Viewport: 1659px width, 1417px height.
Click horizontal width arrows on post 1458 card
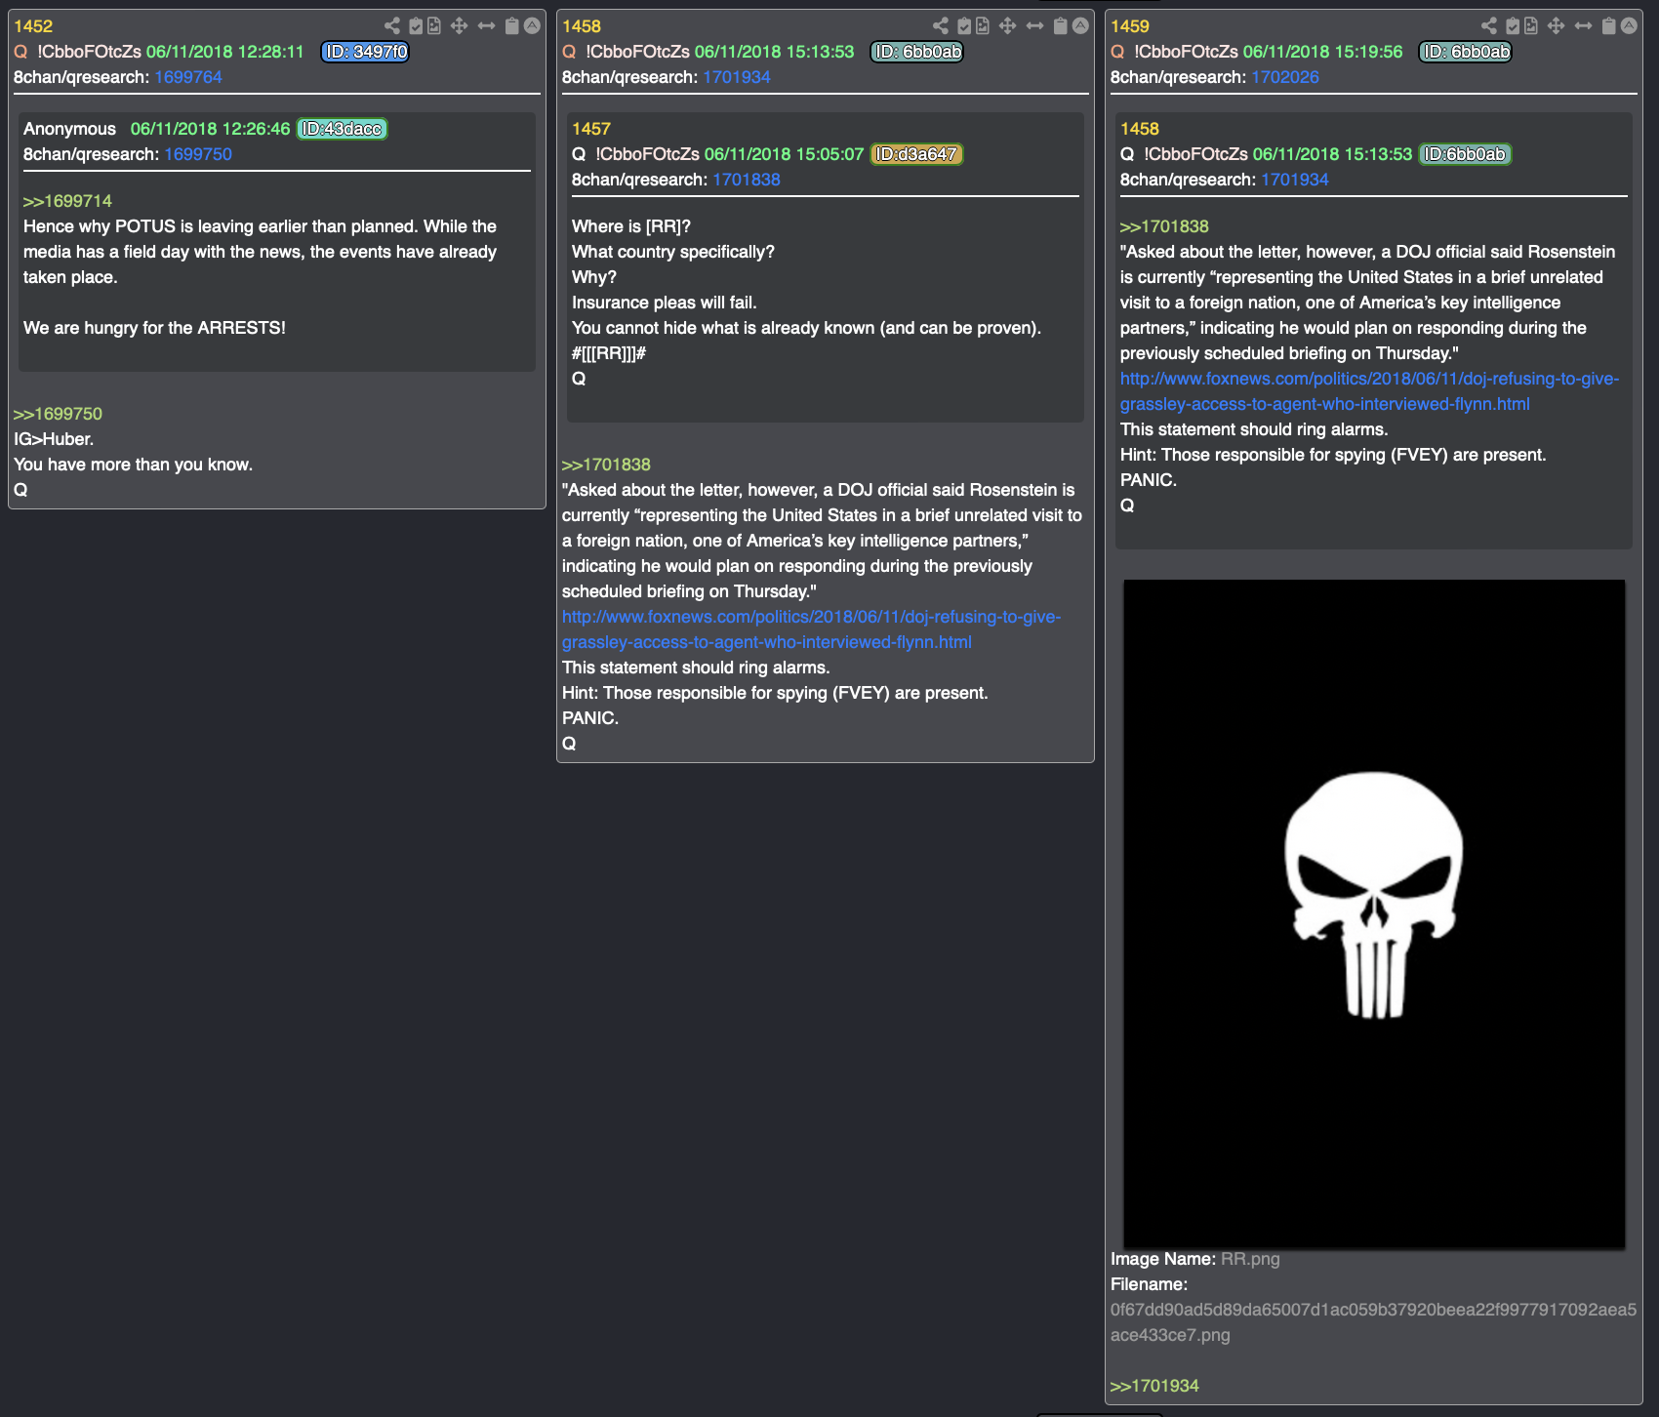point(1034,26)
